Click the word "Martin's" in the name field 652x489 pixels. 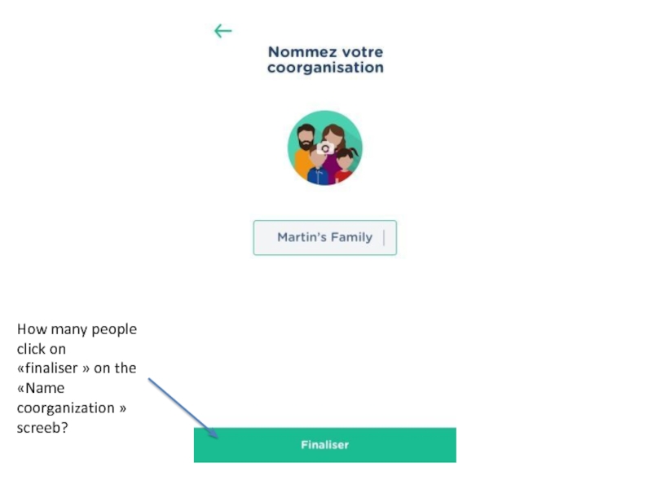click(x=301, y=238)
